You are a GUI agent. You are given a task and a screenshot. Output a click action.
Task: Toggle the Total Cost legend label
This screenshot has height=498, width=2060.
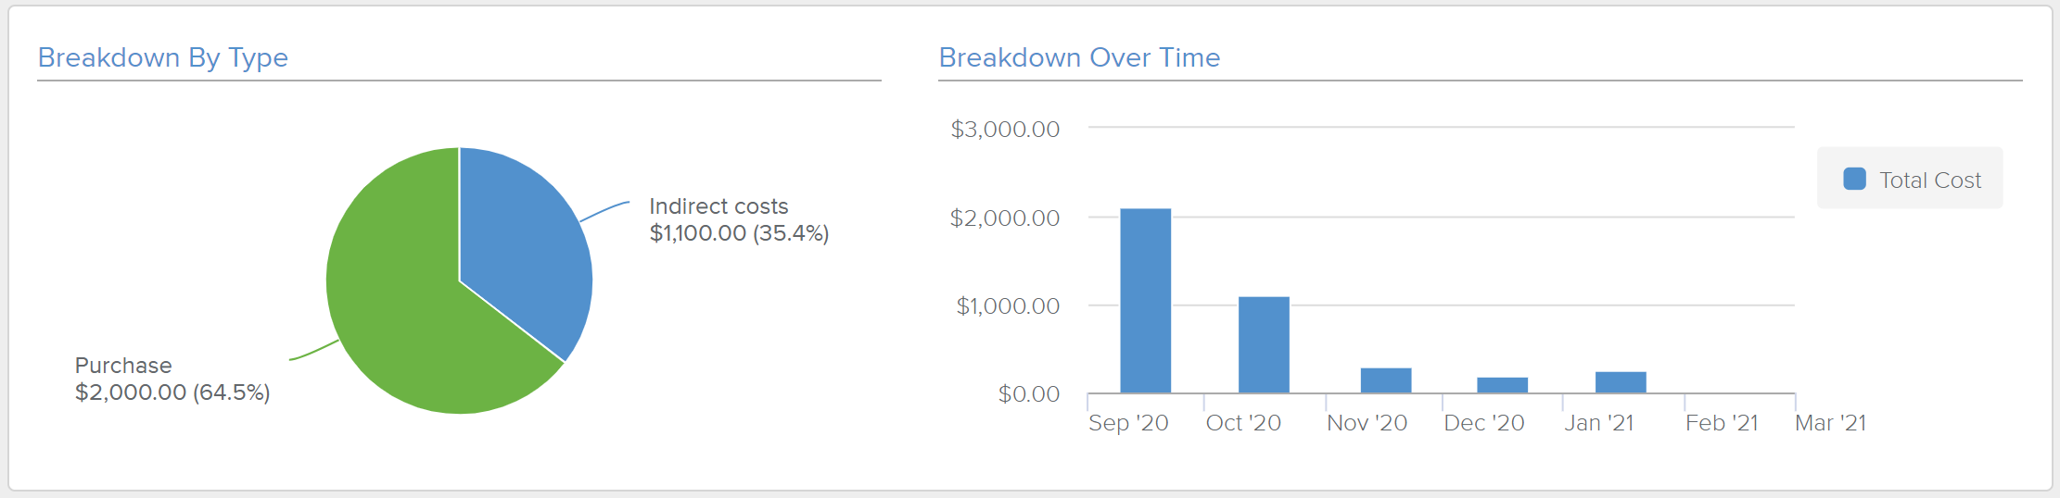(1929, 181)
